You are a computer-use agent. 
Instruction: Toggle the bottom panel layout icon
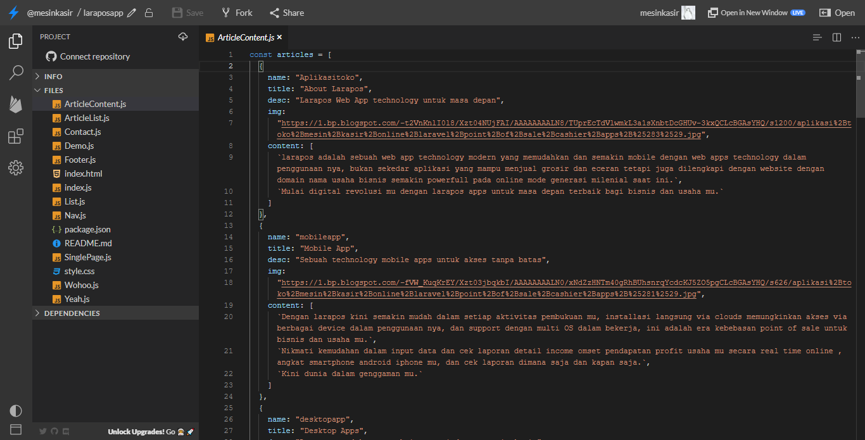[16, 430]
